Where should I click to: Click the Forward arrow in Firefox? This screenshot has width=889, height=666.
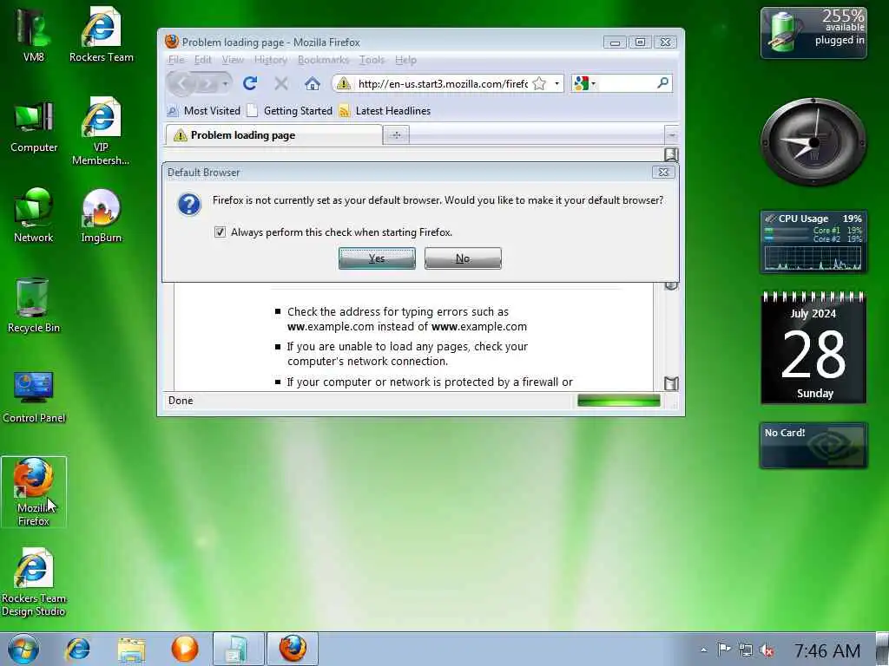pyautogui.click(x=208, y=84)
